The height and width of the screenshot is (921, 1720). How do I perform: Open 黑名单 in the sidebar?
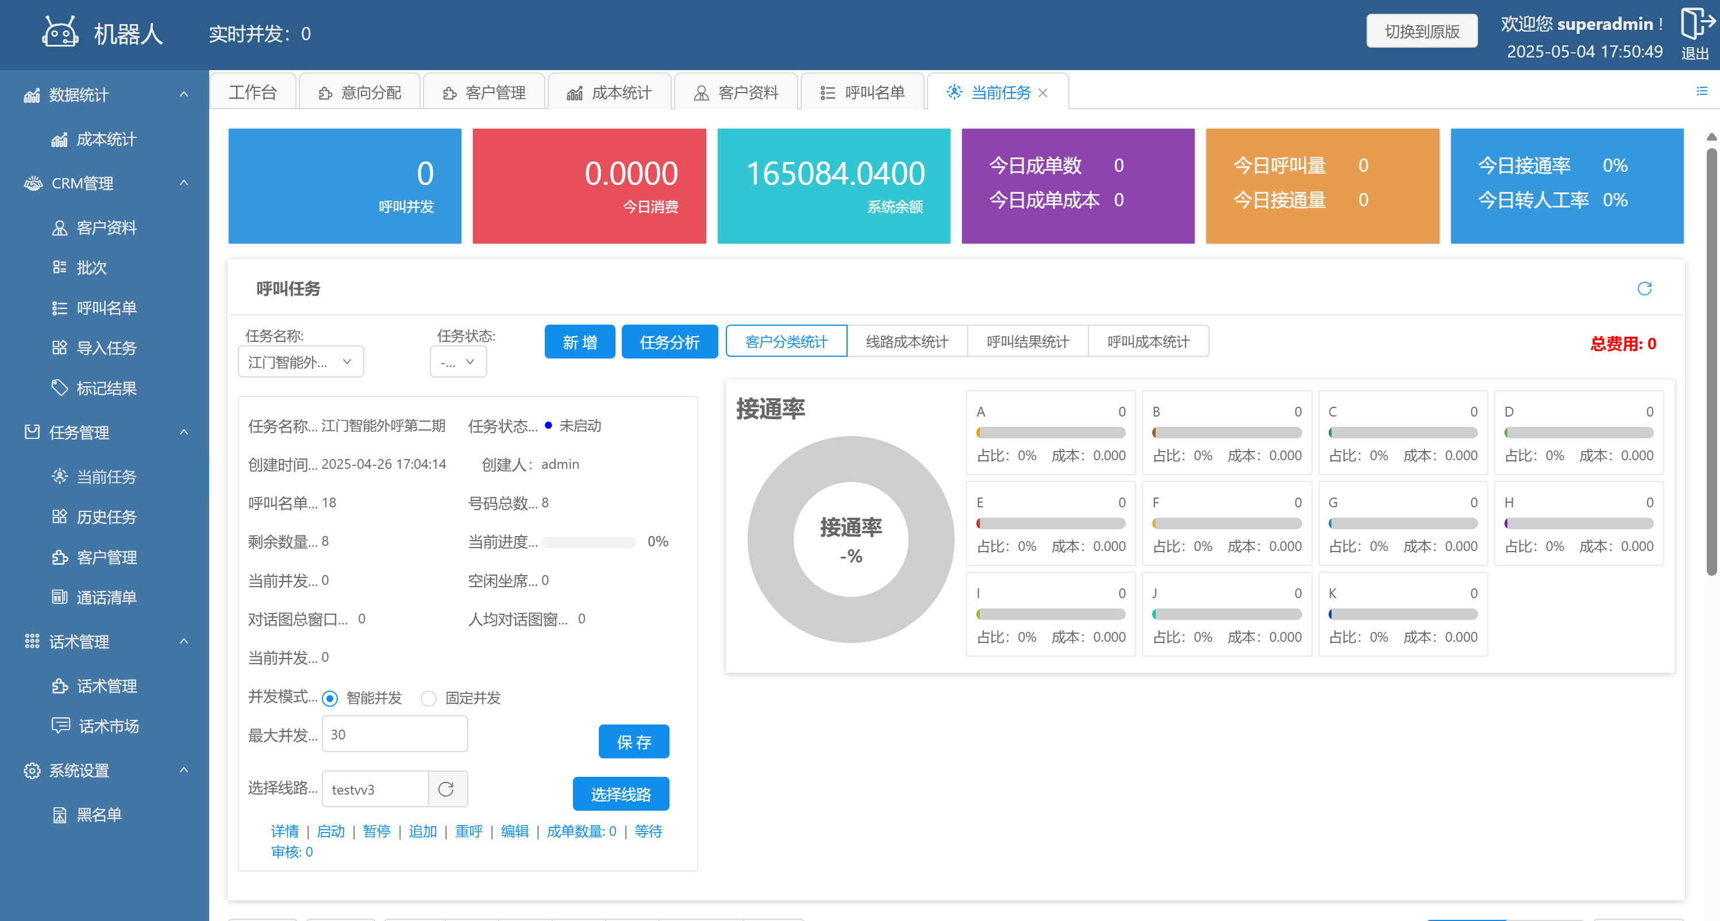tap(98, 815)
